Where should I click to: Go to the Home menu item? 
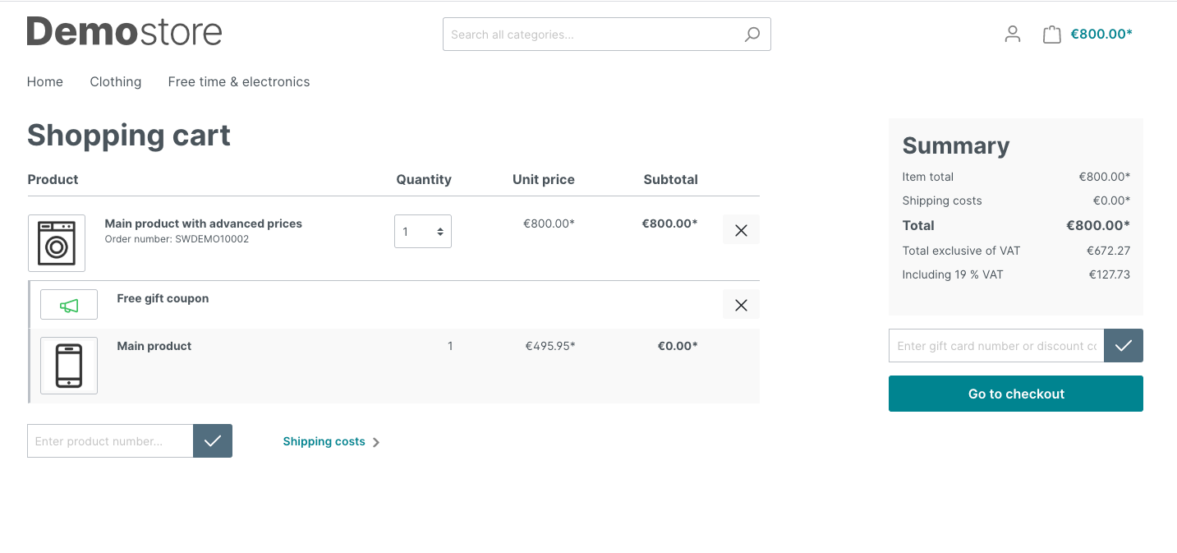point(45,82)
